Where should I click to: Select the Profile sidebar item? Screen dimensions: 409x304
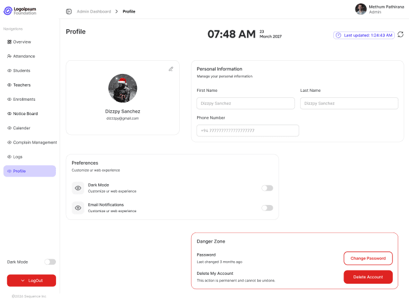pyautogui.click(x=30, y=171)
